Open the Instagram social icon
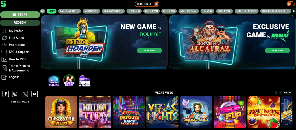Screen dimensions: 296x130 tap(15, 94)
